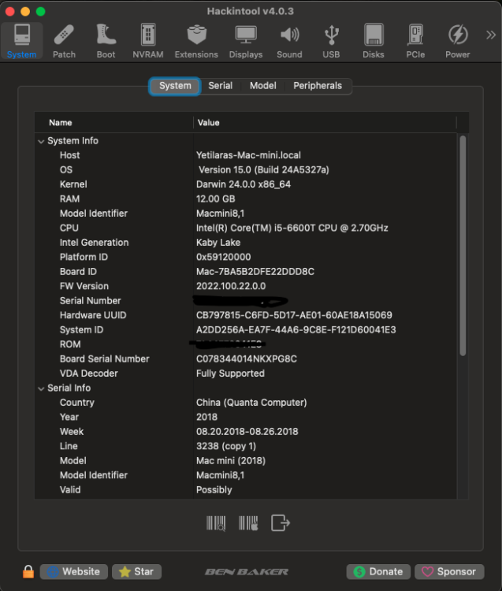Select the Hardware UUID value

click(294, 315)
